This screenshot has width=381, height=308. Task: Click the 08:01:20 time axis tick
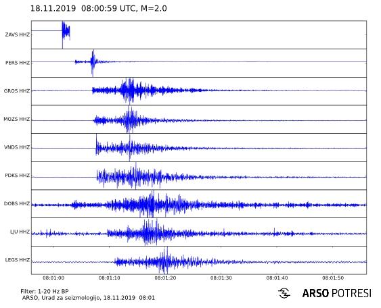tap(165, 278)
